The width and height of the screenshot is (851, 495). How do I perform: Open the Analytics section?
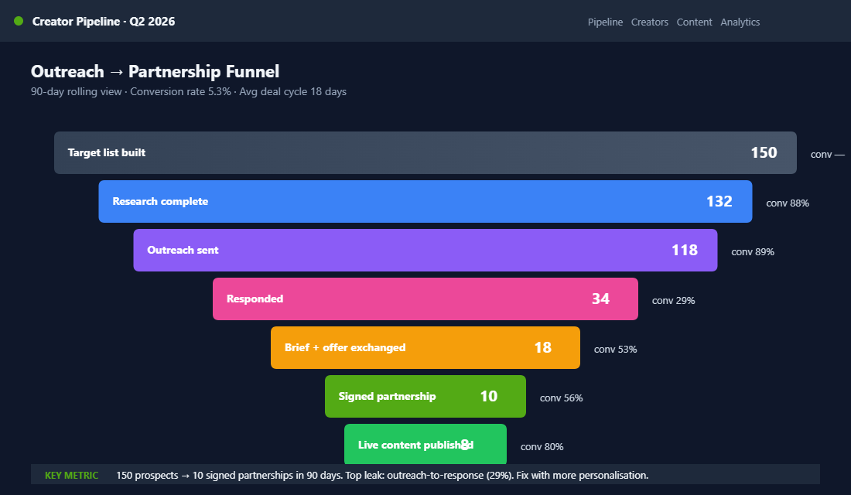pos(740,22)
